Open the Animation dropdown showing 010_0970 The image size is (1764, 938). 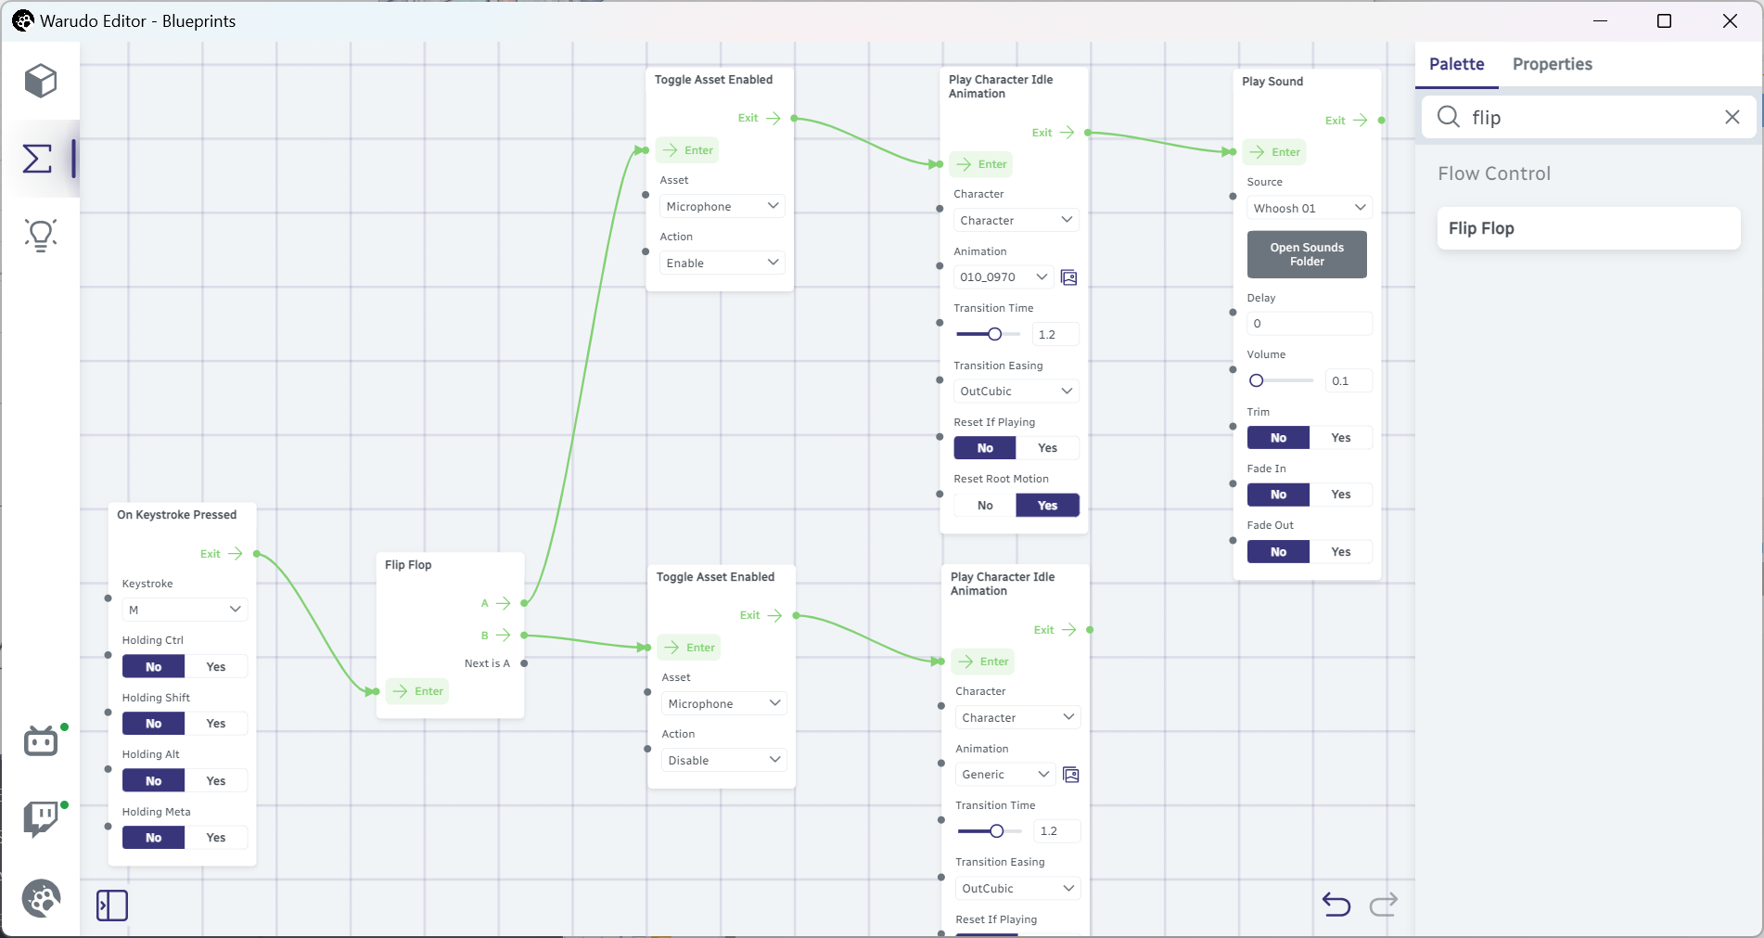pos(1003,277)
